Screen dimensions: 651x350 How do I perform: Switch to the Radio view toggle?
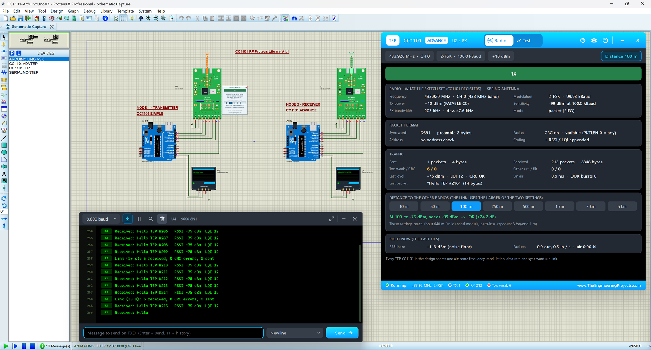[x=499, y=40]
